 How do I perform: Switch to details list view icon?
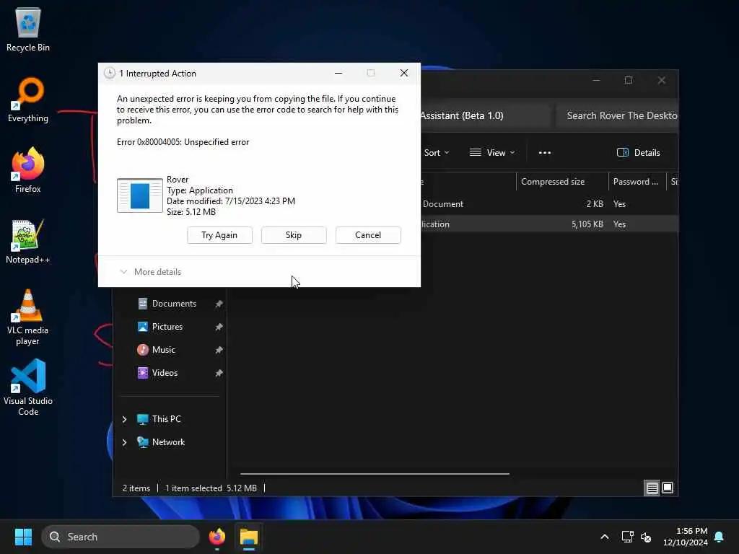coord(652,488)
